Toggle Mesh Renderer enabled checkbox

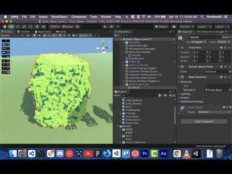(187, 77)
